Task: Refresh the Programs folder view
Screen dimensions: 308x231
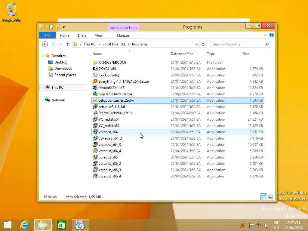Action: point(203,44)
